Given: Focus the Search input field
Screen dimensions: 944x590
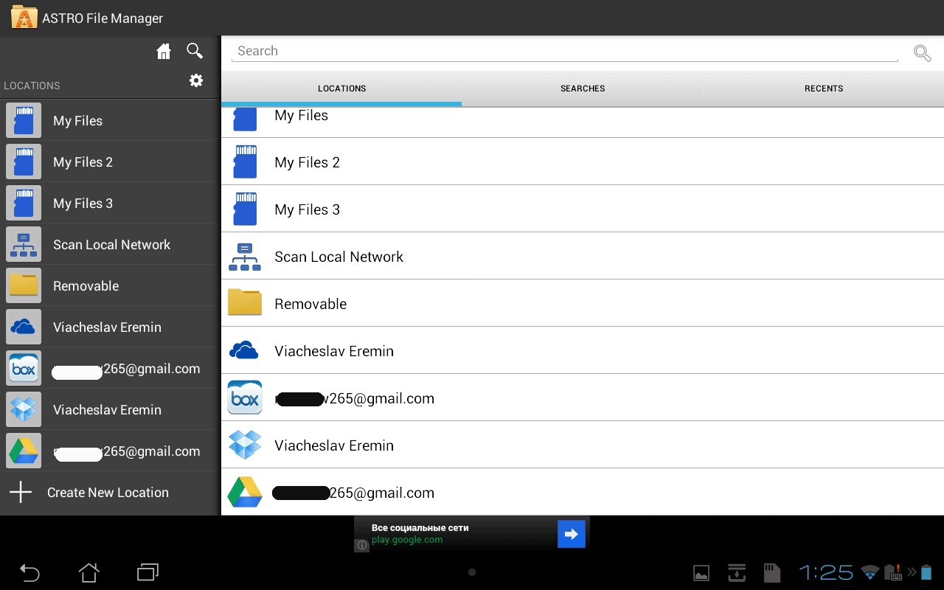Looking at the screenshot, I should [x=564, y=51].
